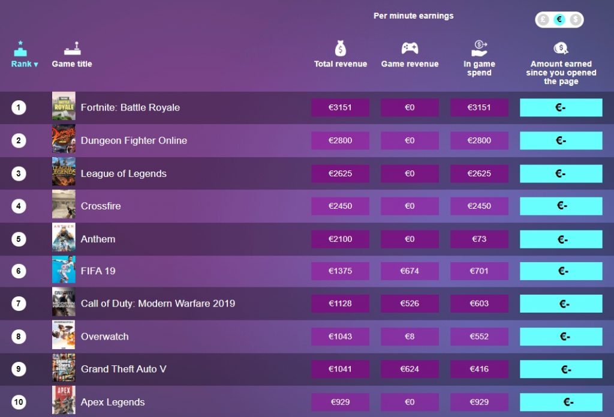Viewport: 614px width, 417px height.
Task: Sort by In game spend header
Action: pos(479,68)
